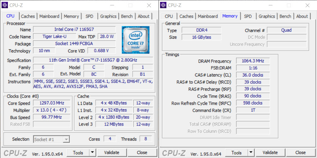Screen dimensions: 317x158
Task: Click Close button in right CPU-Z window
Action: [x=300, y=153]
